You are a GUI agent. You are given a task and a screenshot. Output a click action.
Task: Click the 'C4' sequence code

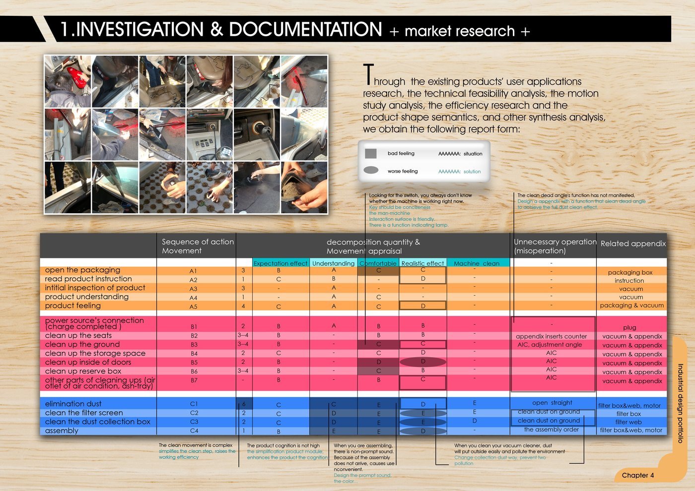(194, 430)
